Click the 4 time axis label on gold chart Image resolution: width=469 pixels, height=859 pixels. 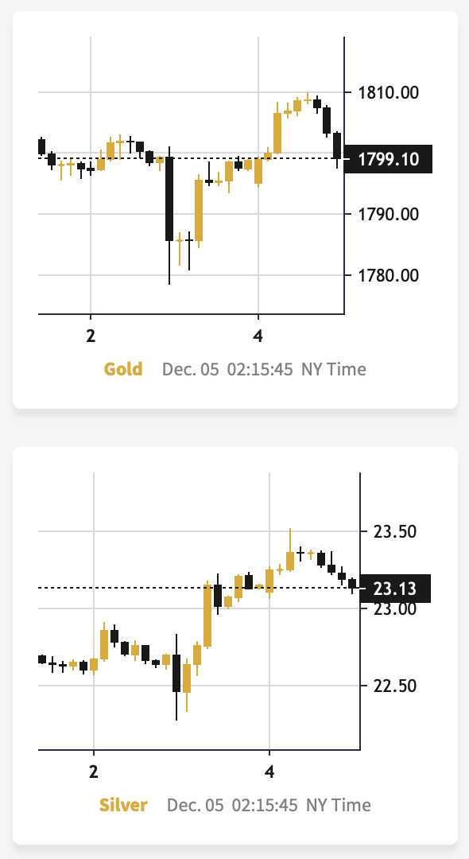[258, 336]
